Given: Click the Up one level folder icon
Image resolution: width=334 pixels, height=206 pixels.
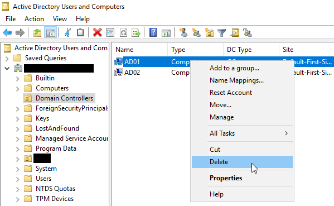Looking at the screenshot, I should [37, 32].
